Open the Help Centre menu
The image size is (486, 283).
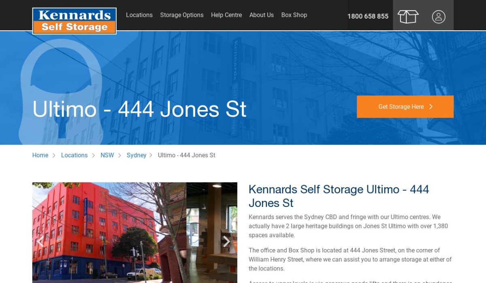click(x=226, y=15)
